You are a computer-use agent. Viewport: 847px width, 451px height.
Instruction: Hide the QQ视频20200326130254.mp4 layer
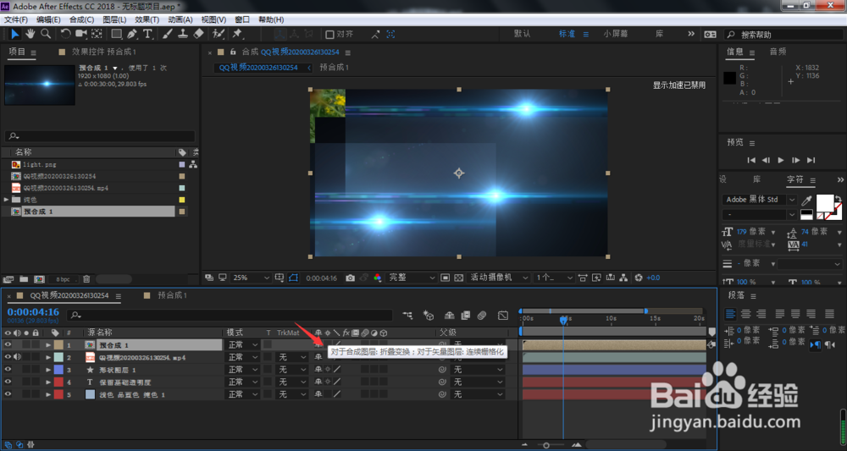(8, 357)
